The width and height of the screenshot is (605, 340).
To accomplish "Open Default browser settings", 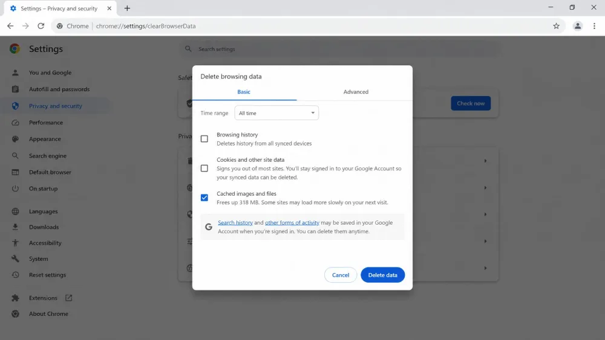I will tap(50, 172).
